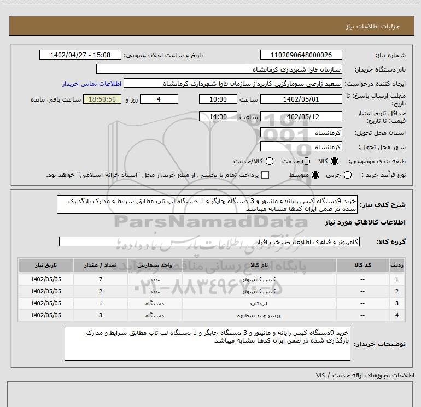Click the unit دستگاه in the لپ تاپ row

tap(155, 303)
